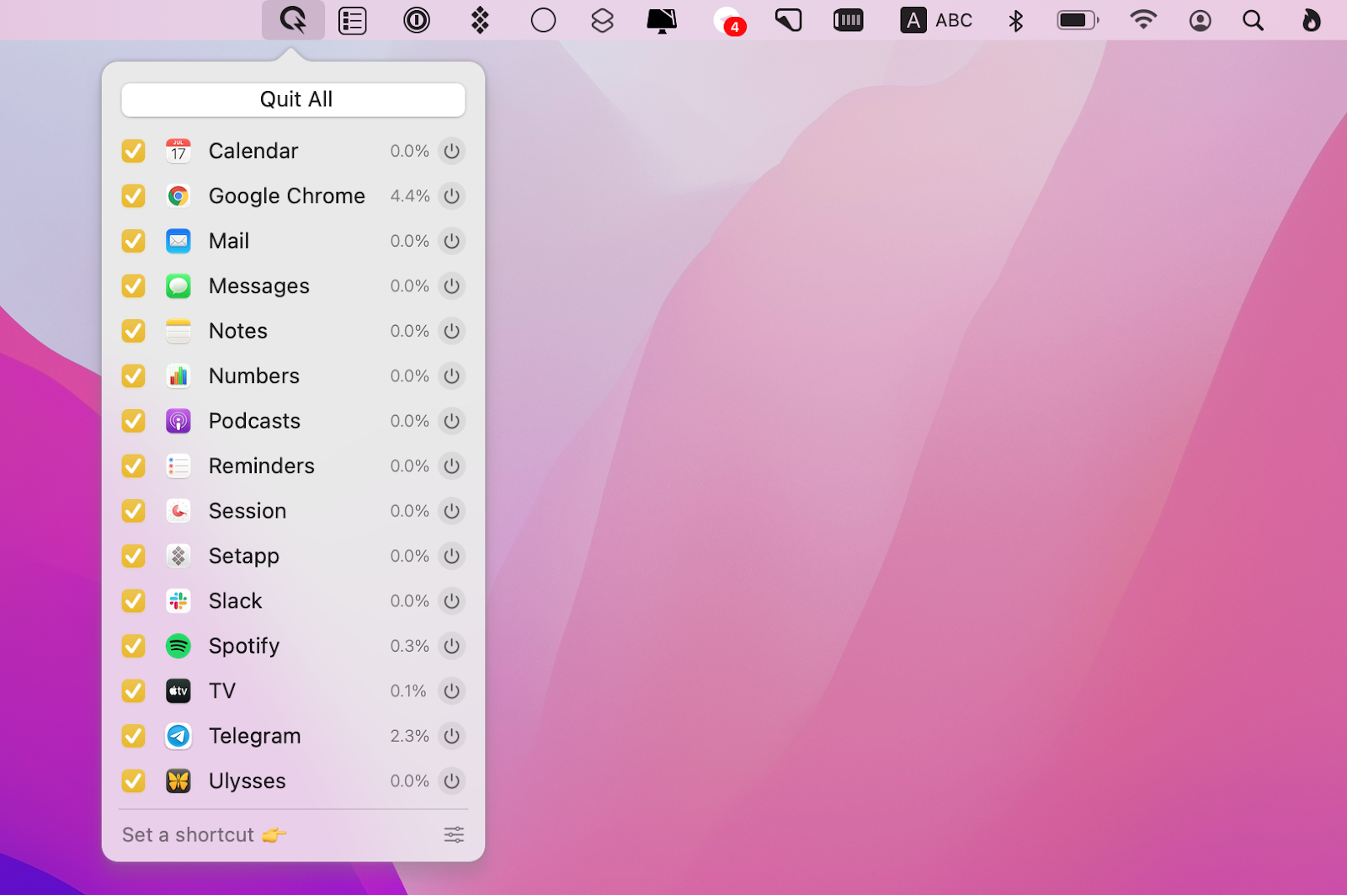Open the battery status menu
Image resolution: width=1347 pixels, height=895 pixels.
1078,20
